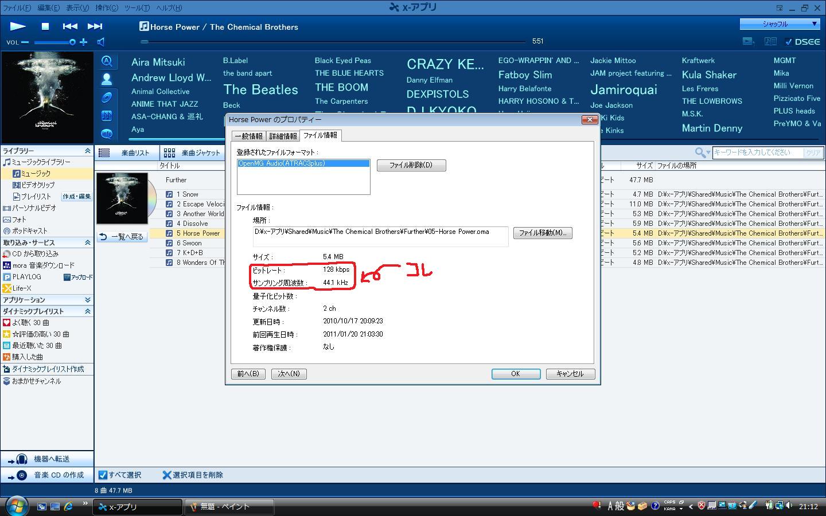Click the PLAYLOG icon
This screenshot has width=826, height=516.
7,277
